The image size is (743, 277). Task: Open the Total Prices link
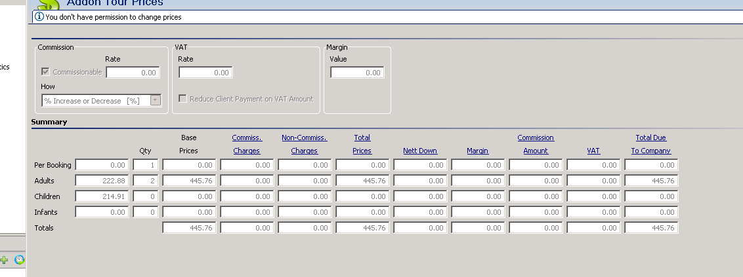(362, 144)
